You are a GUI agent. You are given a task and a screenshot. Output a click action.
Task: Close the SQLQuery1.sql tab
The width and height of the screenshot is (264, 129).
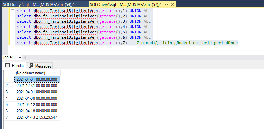(173, 5)
